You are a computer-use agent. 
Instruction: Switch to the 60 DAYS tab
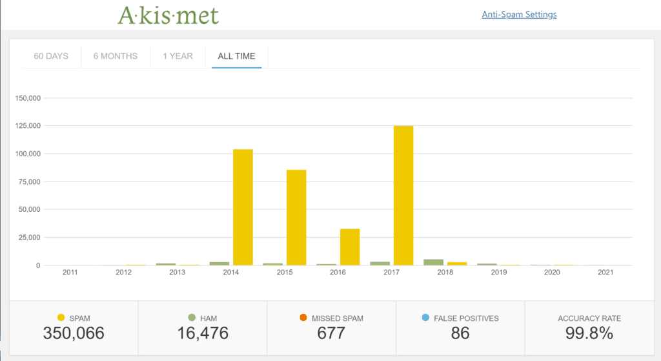pos(51,56)
